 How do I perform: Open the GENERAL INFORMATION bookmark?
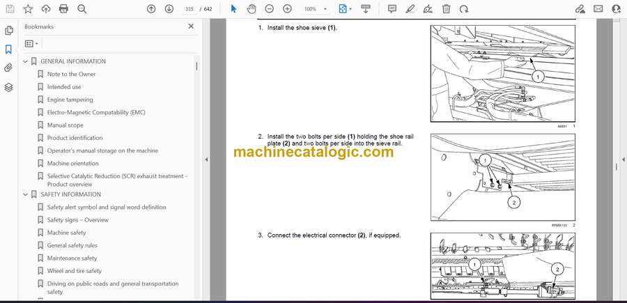point(73,61)
